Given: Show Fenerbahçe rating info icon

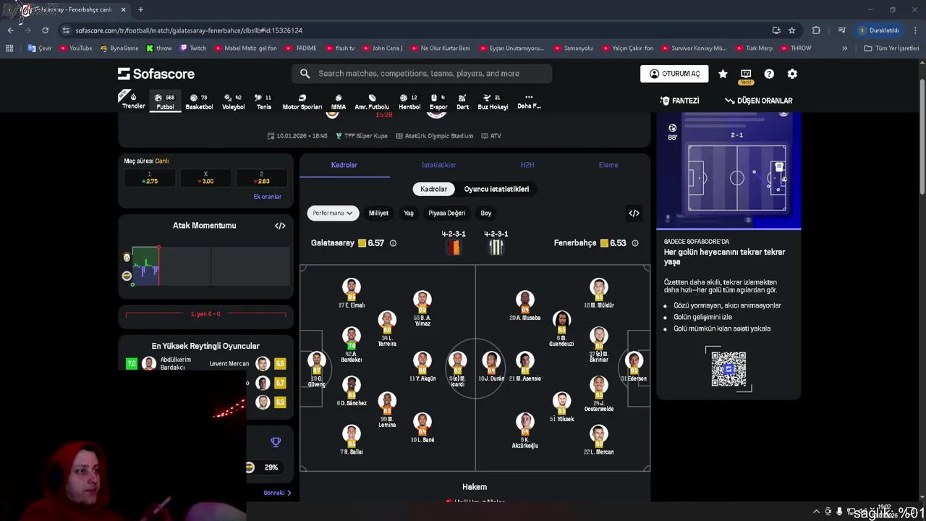Looking at the screenshot, I should pos(635,243).
